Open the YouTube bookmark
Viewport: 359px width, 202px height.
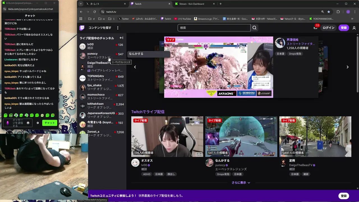click(183, 19)
